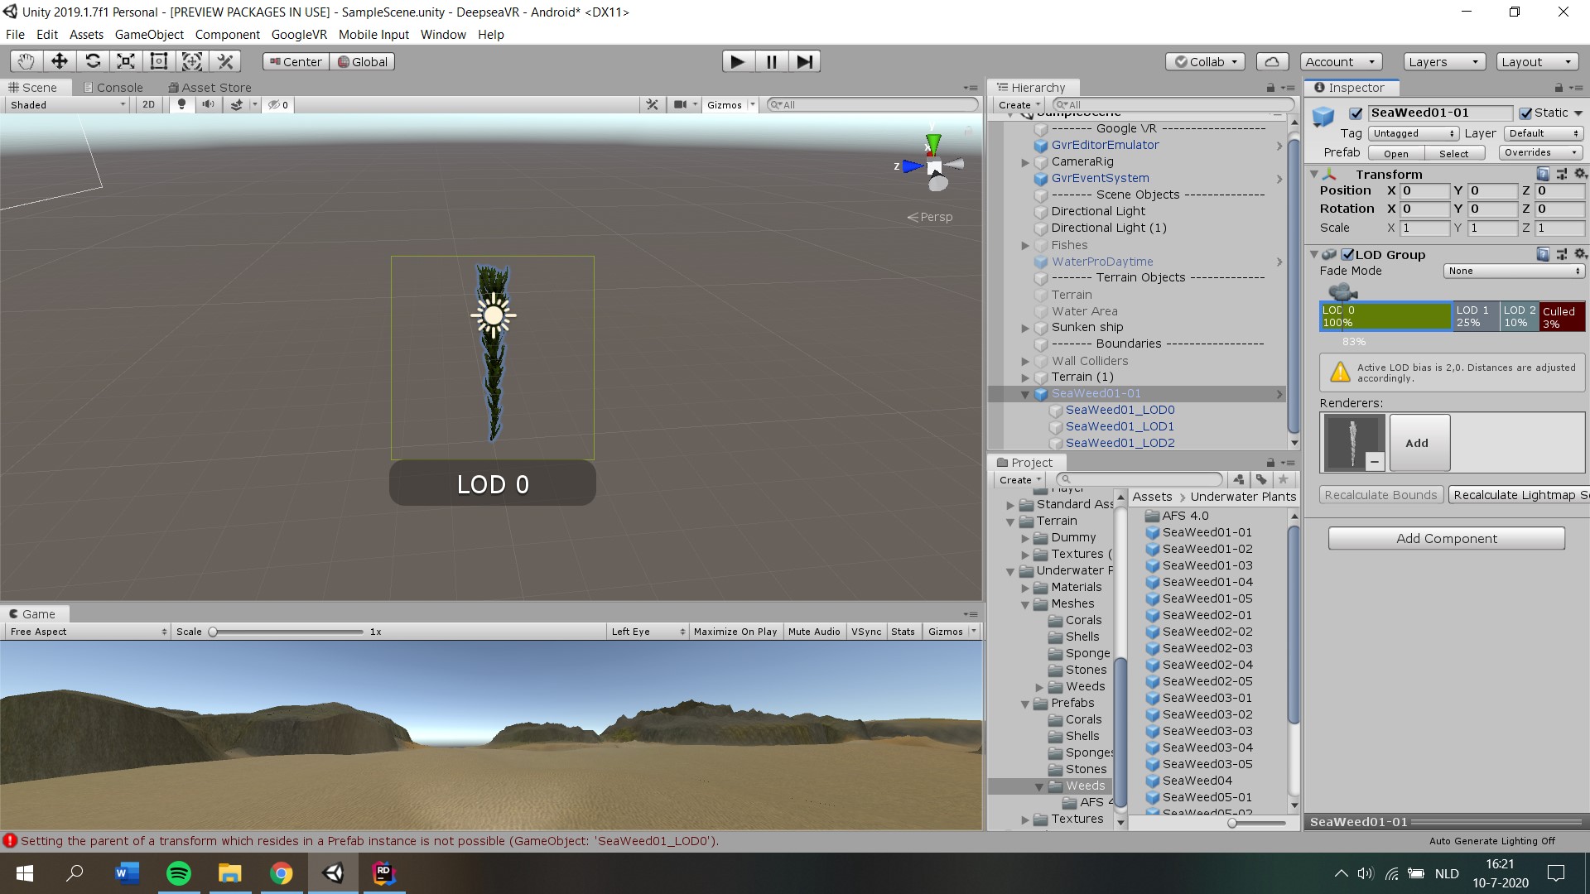Toggle Maximize On Play
Screen dimensions: 1590x894
click(x=735, y=632)
